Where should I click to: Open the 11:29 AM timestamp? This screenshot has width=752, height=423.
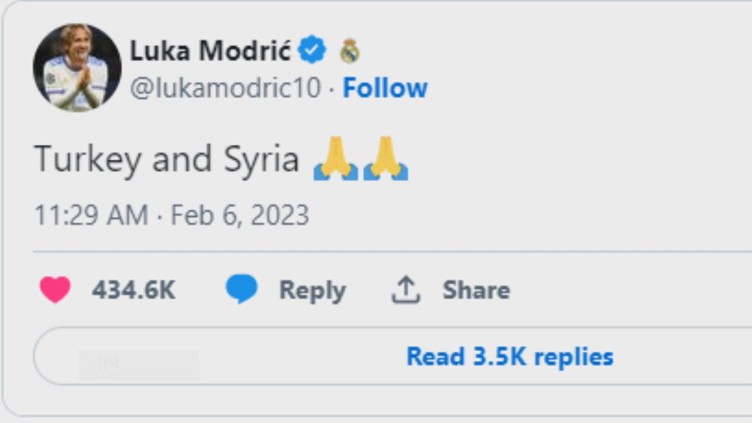tap(91, 215)
